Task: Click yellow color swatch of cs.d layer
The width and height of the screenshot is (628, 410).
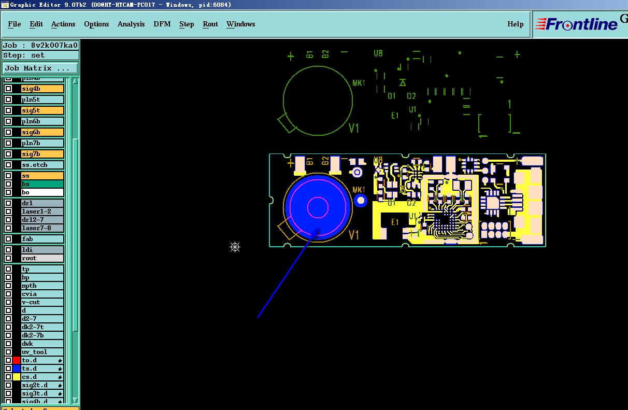Action: (x=17, y=377)
